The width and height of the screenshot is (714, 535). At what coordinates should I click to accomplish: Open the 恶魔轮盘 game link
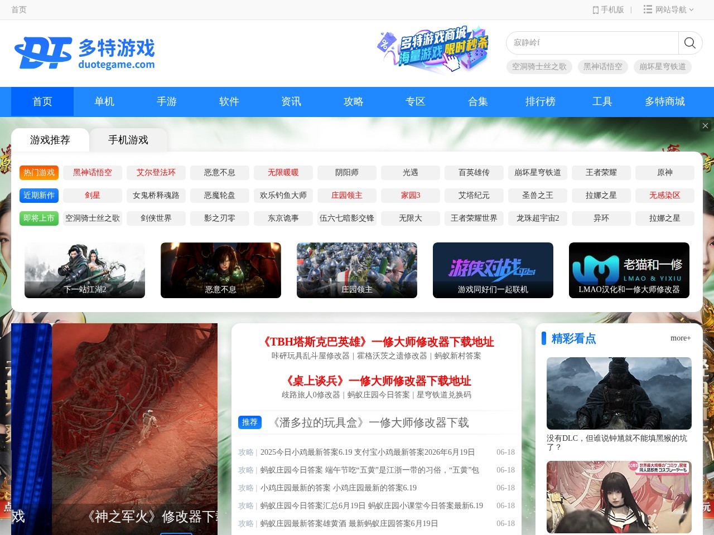click(220, 196)
